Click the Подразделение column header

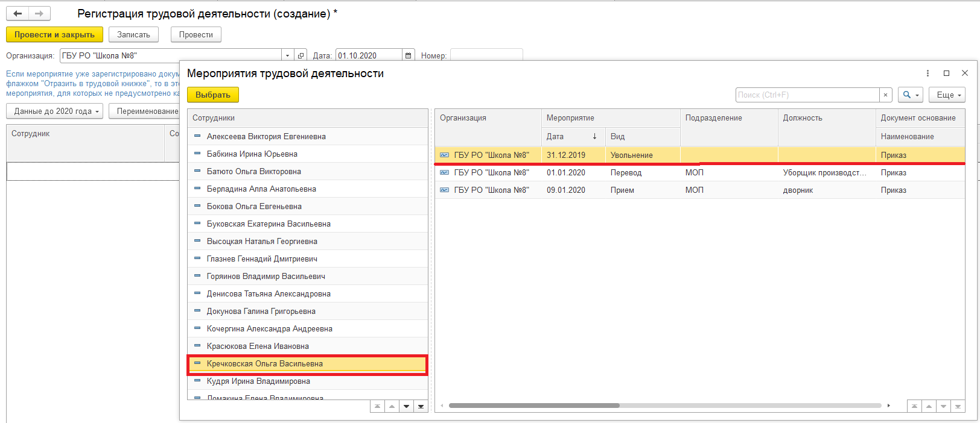coord(729,127)
